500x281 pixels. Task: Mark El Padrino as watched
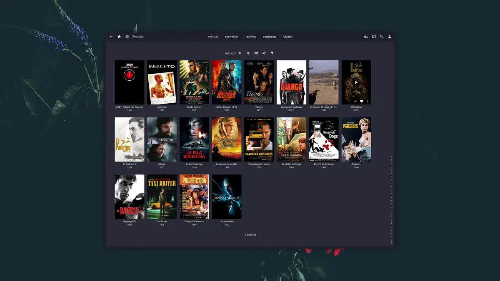(x=355, y=101)
